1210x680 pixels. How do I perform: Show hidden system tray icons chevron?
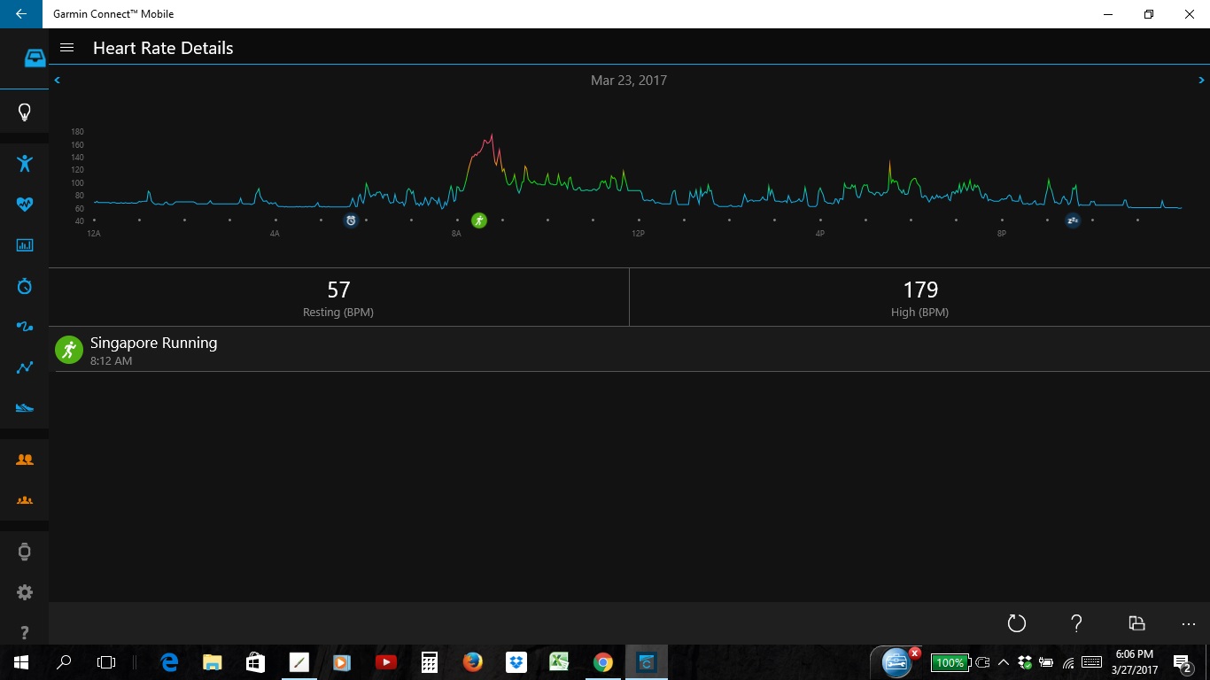click(x=1004, y=662)
